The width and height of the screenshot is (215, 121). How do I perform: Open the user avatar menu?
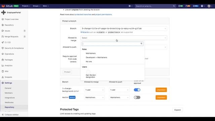point(210,6)
